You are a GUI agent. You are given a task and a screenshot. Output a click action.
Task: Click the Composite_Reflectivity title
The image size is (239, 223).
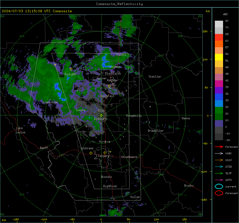click(119, 4)
